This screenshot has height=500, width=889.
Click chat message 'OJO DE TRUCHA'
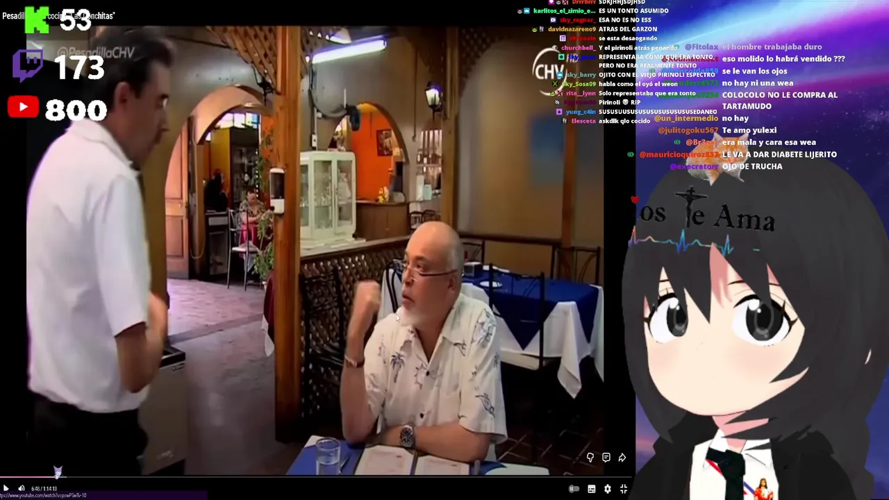click(x=752, y=167)
